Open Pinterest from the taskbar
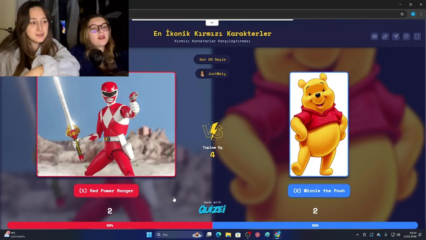Image resolution: width=426 pixels, height=240 pixels. pyautogui.click(x=258, y=235)
